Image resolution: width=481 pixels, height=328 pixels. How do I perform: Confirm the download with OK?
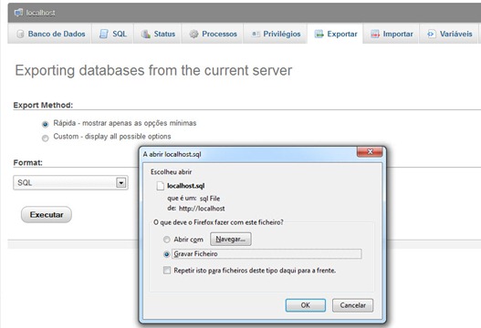(305, 305)
